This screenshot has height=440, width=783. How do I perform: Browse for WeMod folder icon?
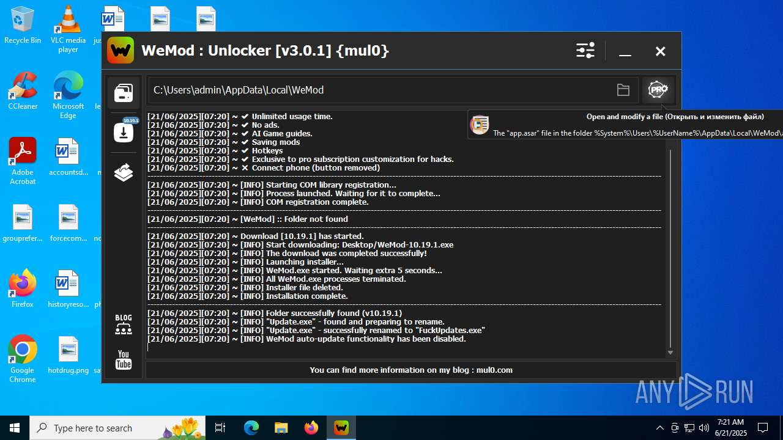623,90
